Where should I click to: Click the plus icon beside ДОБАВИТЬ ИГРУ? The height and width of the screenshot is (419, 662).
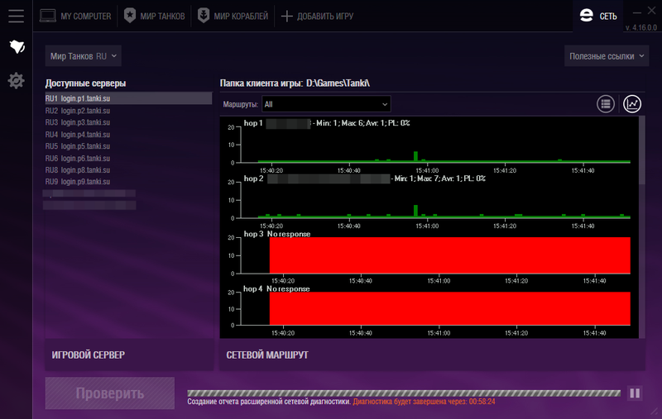tap(286, 16)
